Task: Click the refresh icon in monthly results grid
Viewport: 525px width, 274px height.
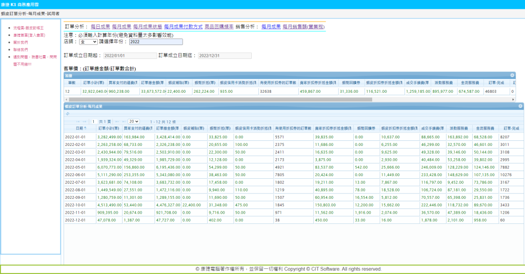Action: coord(67,114)
